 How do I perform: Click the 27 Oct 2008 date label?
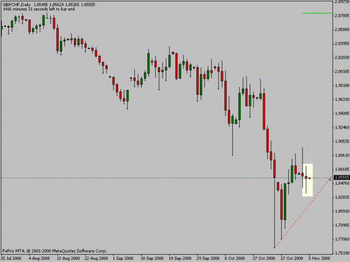pyautogui.click(x=292, y=259)
